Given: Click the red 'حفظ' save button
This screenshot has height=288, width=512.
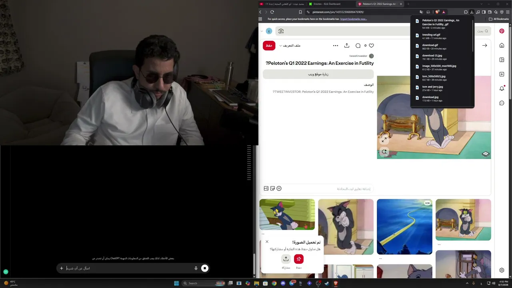Looking at the screenshot, I should [269, 46].
